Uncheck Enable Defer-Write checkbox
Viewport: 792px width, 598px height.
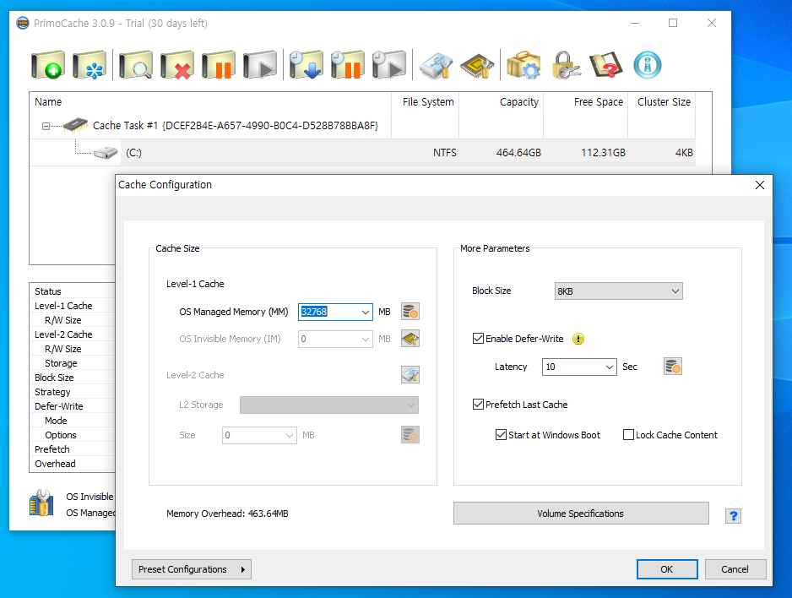(x=478, y=339)
